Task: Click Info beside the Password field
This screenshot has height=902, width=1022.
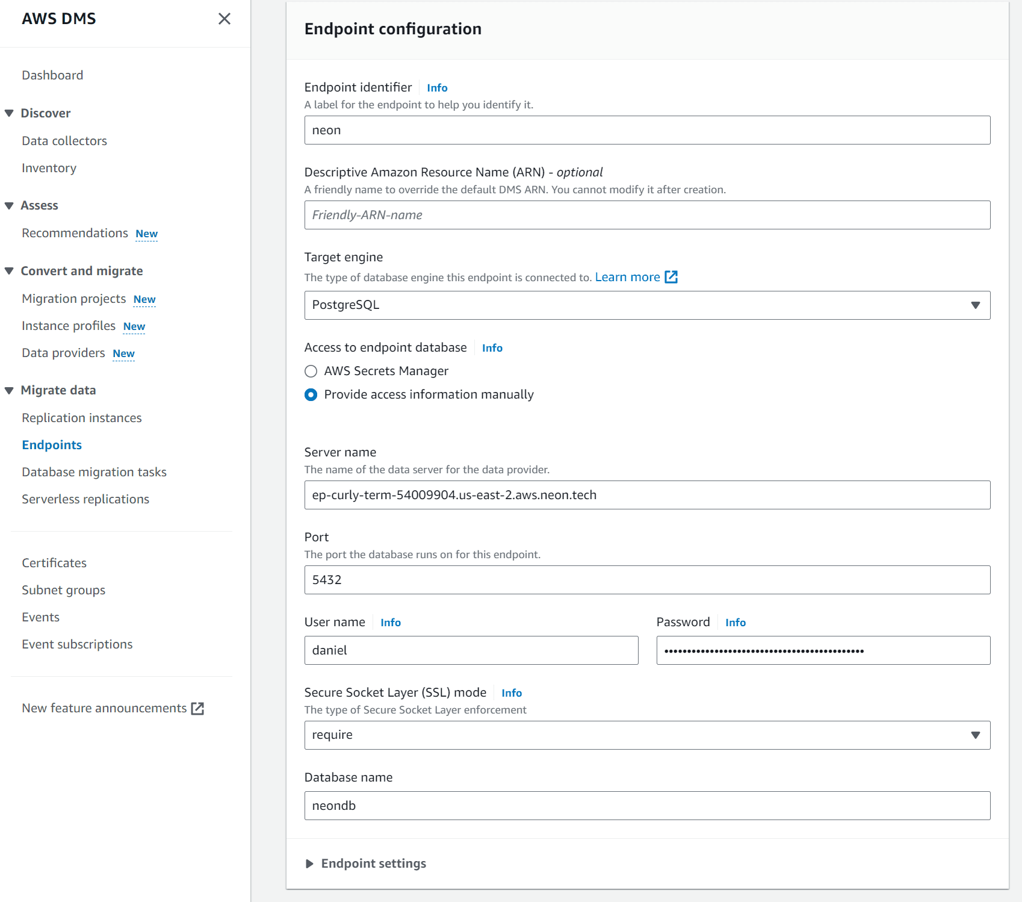Action: coord(735,622)
